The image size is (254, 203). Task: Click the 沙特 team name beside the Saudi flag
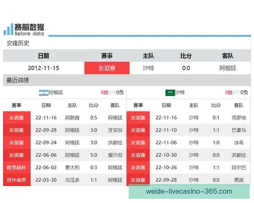point(180,92)
